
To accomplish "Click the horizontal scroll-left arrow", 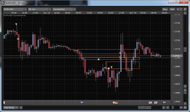I will (x=21, y=107).
